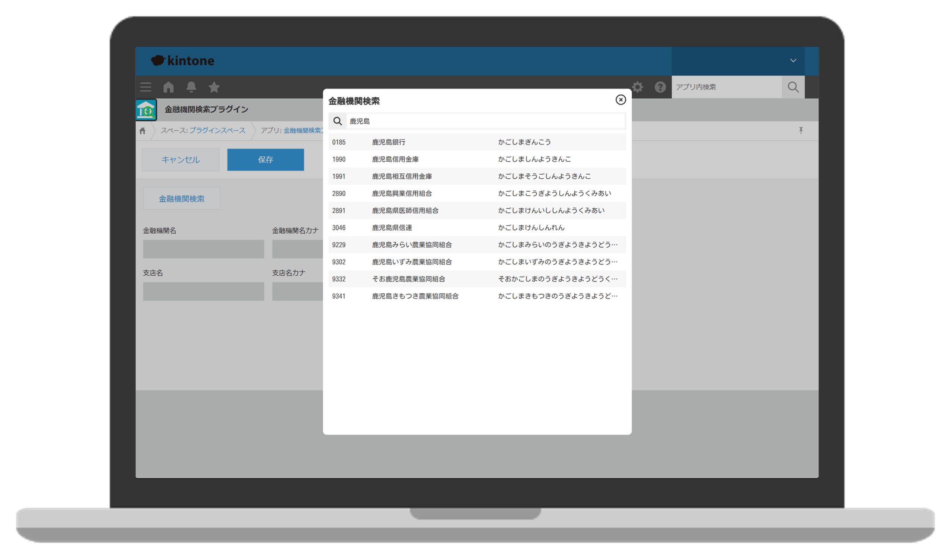951x559 pixels.
Task: Open the hamburger menu icon
Action: [x=146, y=87]
